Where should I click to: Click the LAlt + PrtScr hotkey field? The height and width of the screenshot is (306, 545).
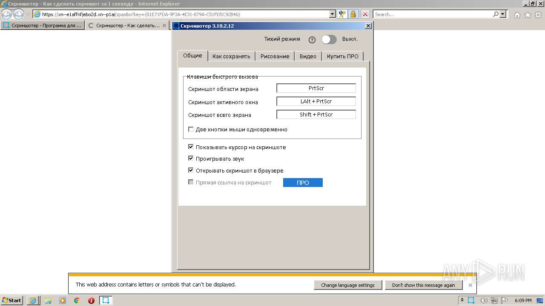(316, 101)
